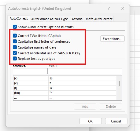Switch to the Actions tab
The height and width of the screenshot is (131, 140).
pyautogui.click(x=77, y=19)
